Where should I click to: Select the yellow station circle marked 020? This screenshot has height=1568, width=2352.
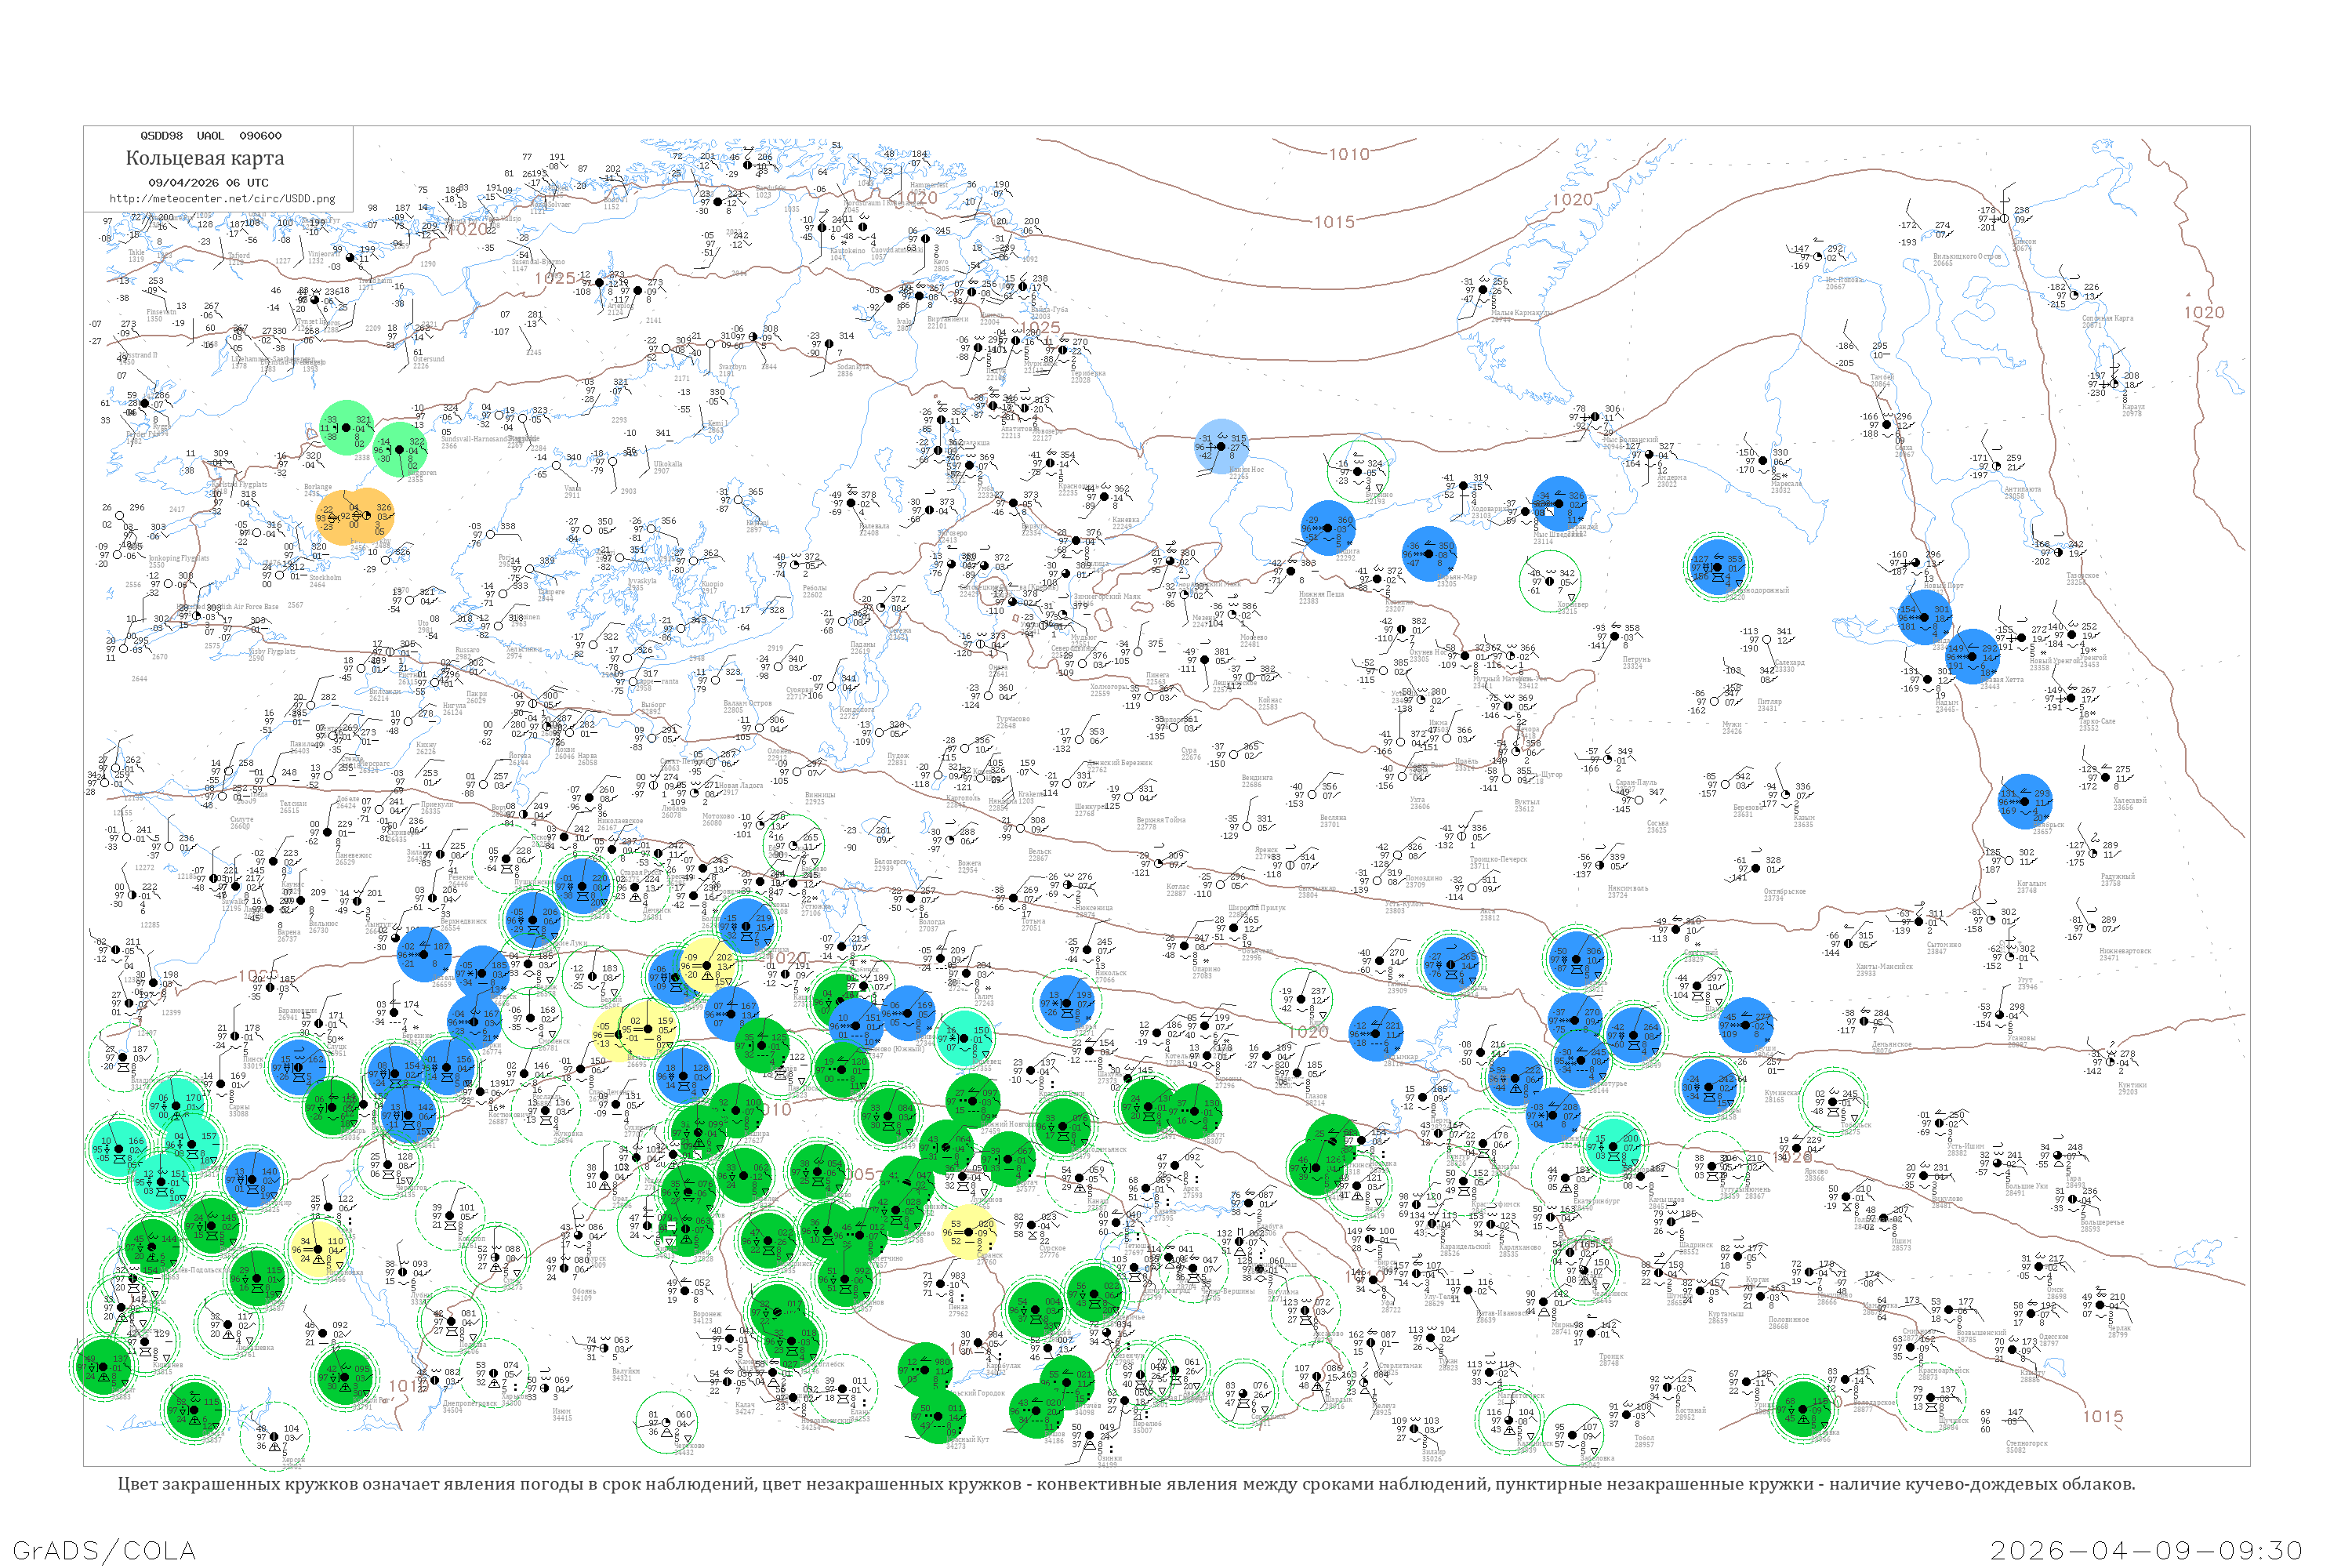click(x=968, y=1232)
